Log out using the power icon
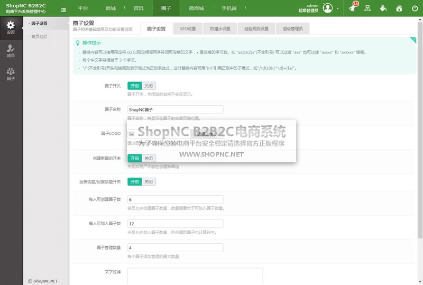This screenshot has width=423, height=285. click(x=415, y=8)
